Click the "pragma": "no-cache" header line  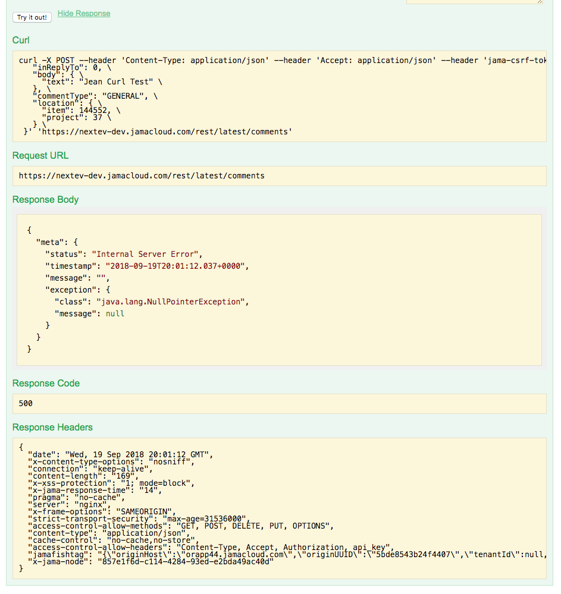coord(77,498)
